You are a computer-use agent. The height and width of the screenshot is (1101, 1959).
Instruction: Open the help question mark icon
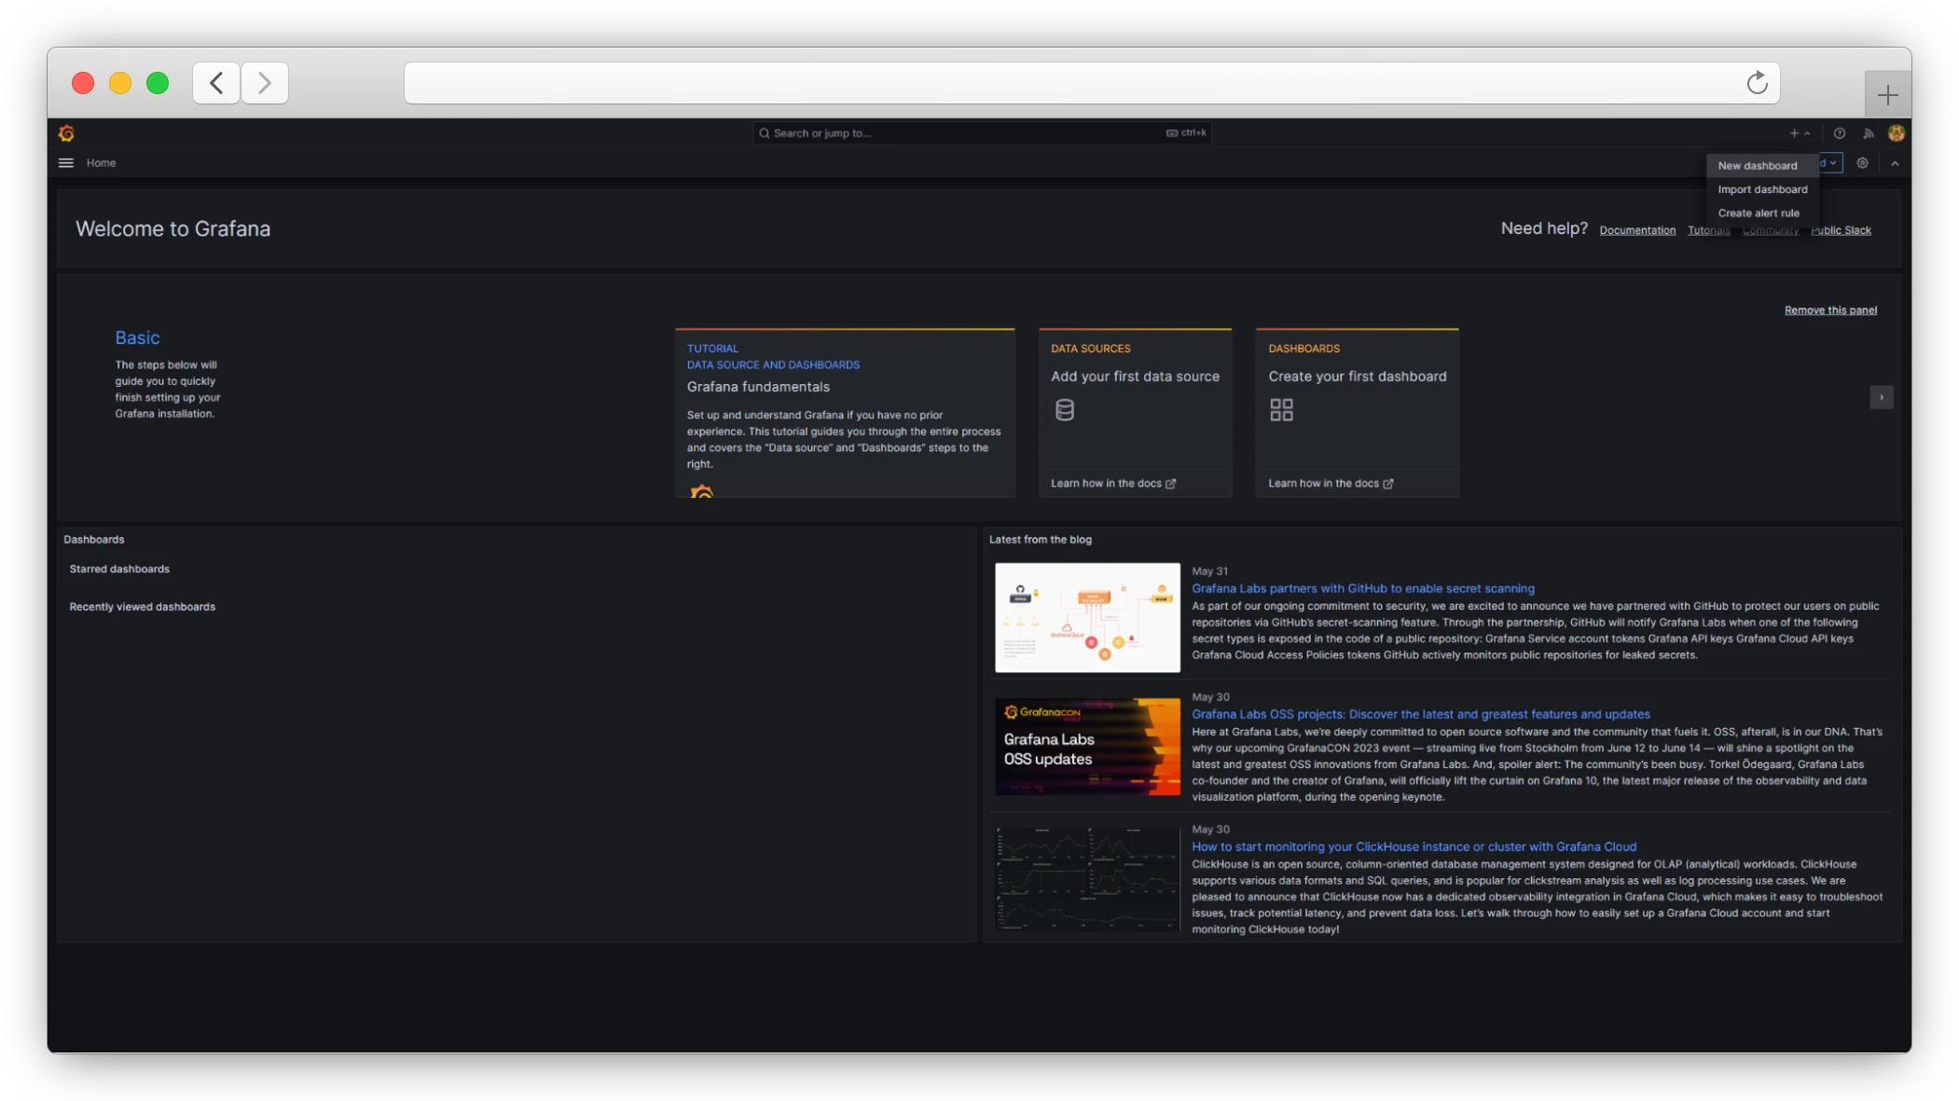click(1839, 132)
